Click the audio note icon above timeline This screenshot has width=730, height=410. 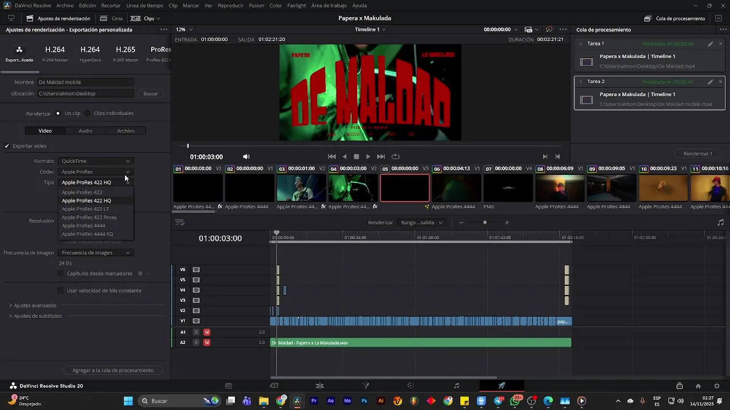[720, 222]
